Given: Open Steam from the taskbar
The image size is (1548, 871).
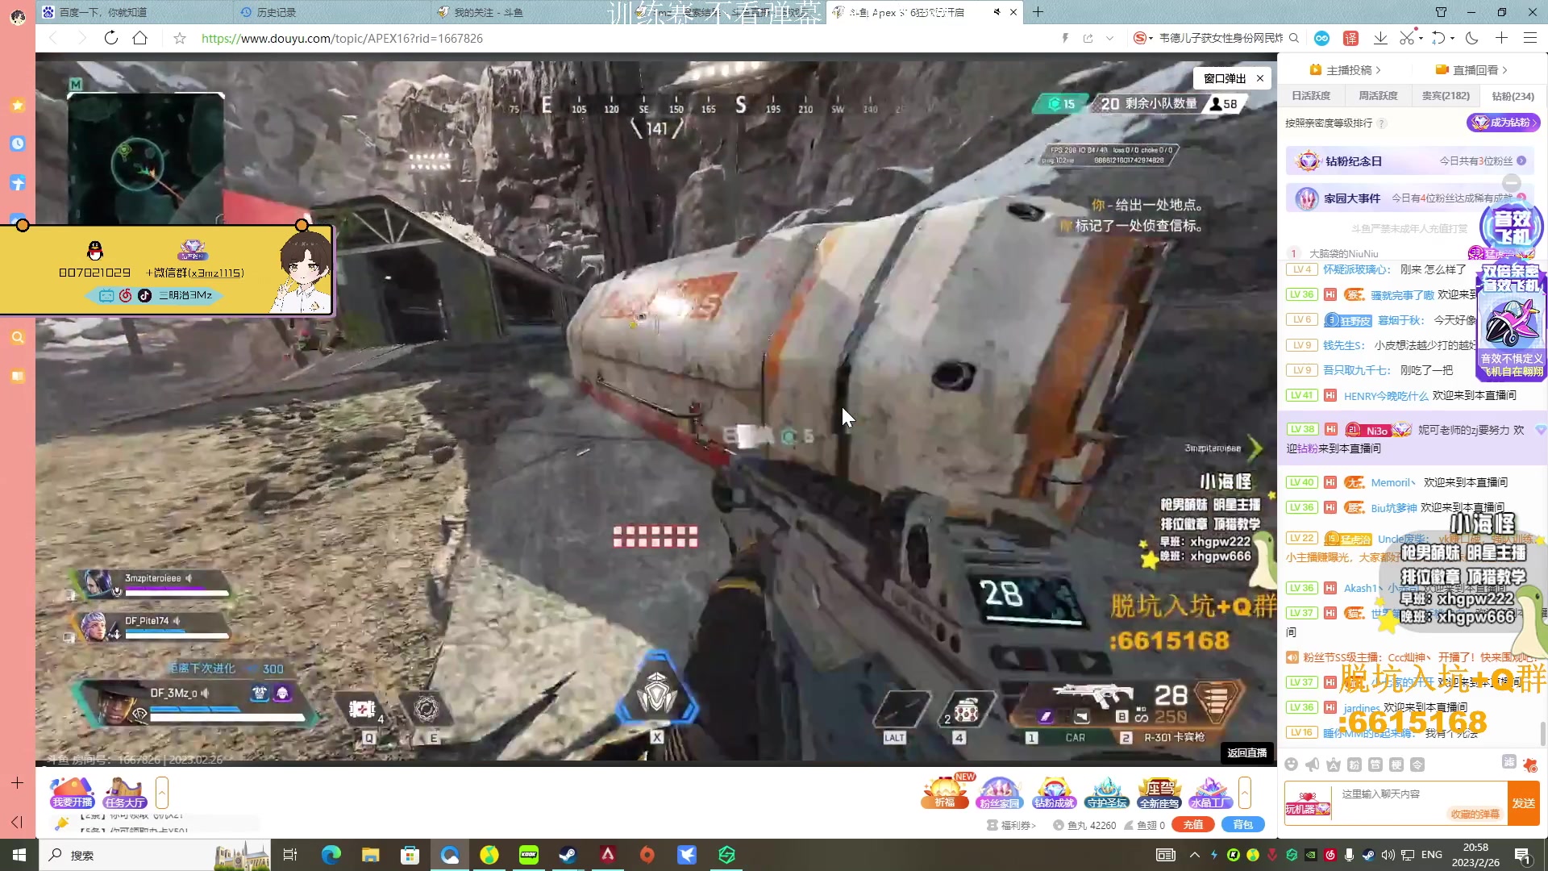Looking at the screenshot, I should (568, 855).
